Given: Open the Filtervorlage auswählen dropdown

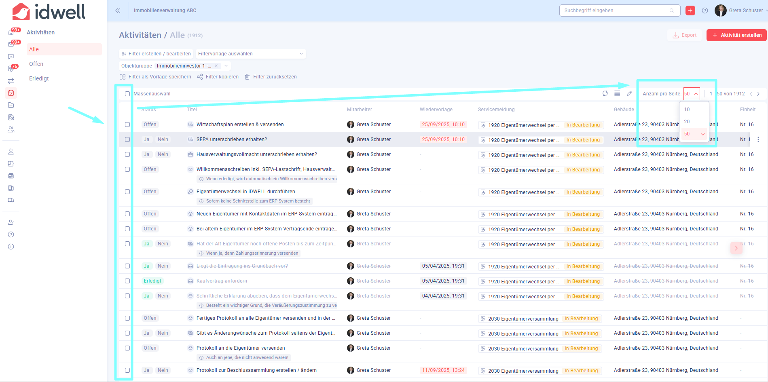Looking at the screenshot, I should tap(250, 54).
